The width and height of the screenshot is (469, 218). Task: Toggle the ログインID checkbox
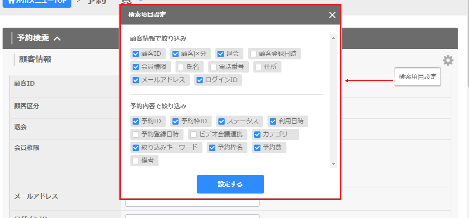pyautogui.click(x=199, y=80)
